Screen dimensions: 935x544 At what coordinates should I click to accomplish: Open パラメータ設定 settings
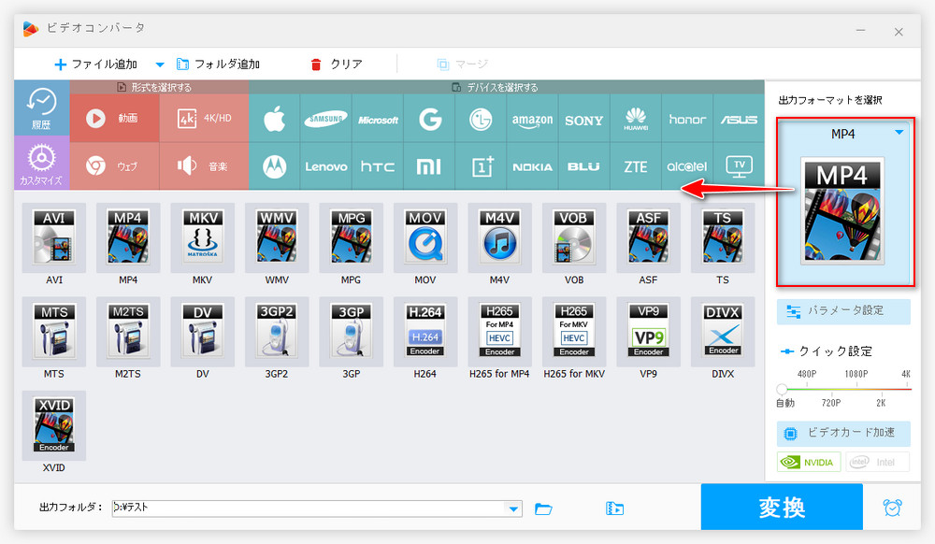[843, 311]
